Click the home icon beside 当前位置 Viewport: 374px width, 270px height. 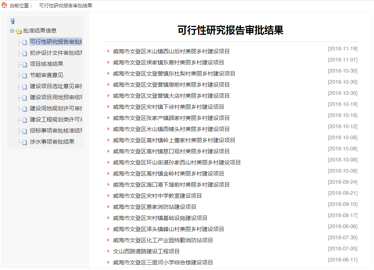(4, 6)
